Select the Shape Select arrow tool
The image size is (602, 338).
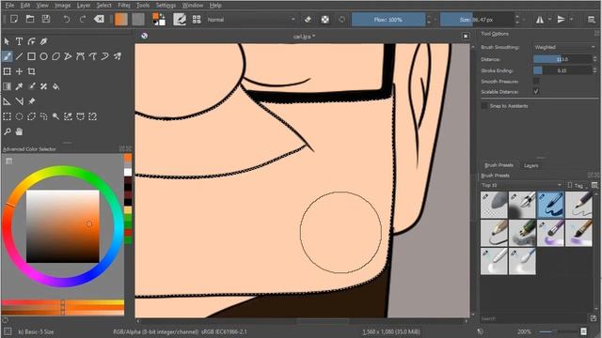coord(7,41)
